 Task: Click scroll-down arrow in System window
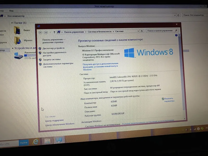tap(185, 119)
